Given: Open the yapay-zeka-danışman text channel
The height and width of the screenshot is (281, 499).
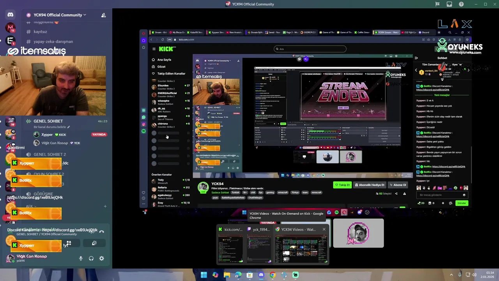Looking at the screenshot, I should pyautogui.click(x=53, y=41).
